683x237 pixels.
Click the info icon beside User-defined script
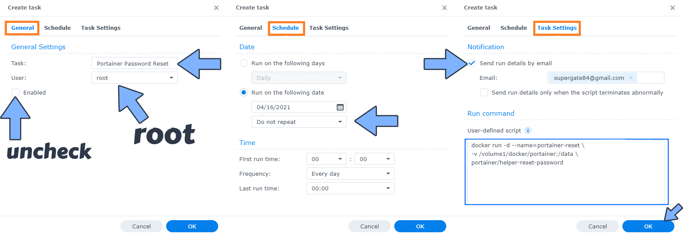[528, 130]
